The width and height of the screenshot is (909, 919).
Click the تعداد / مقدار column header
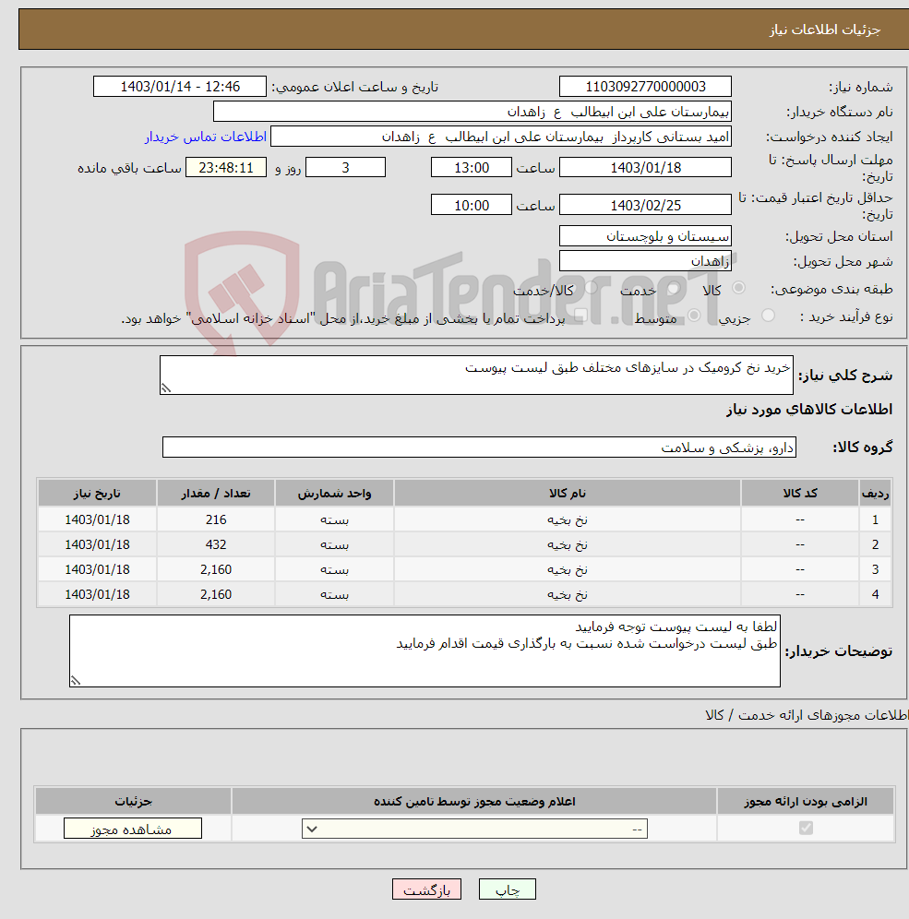[x=216, y=493]
